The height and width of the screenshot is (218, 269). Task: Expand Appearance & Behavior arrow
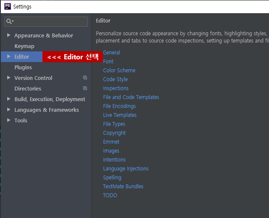click(8, 35)
